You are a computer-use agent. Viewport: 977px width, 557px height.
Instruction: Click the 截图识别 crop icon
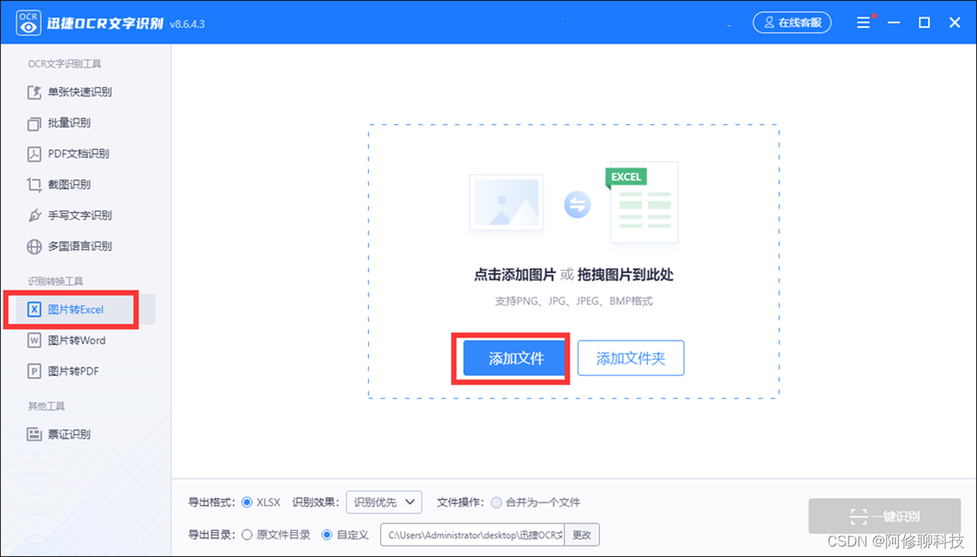(x=34, y=184)
